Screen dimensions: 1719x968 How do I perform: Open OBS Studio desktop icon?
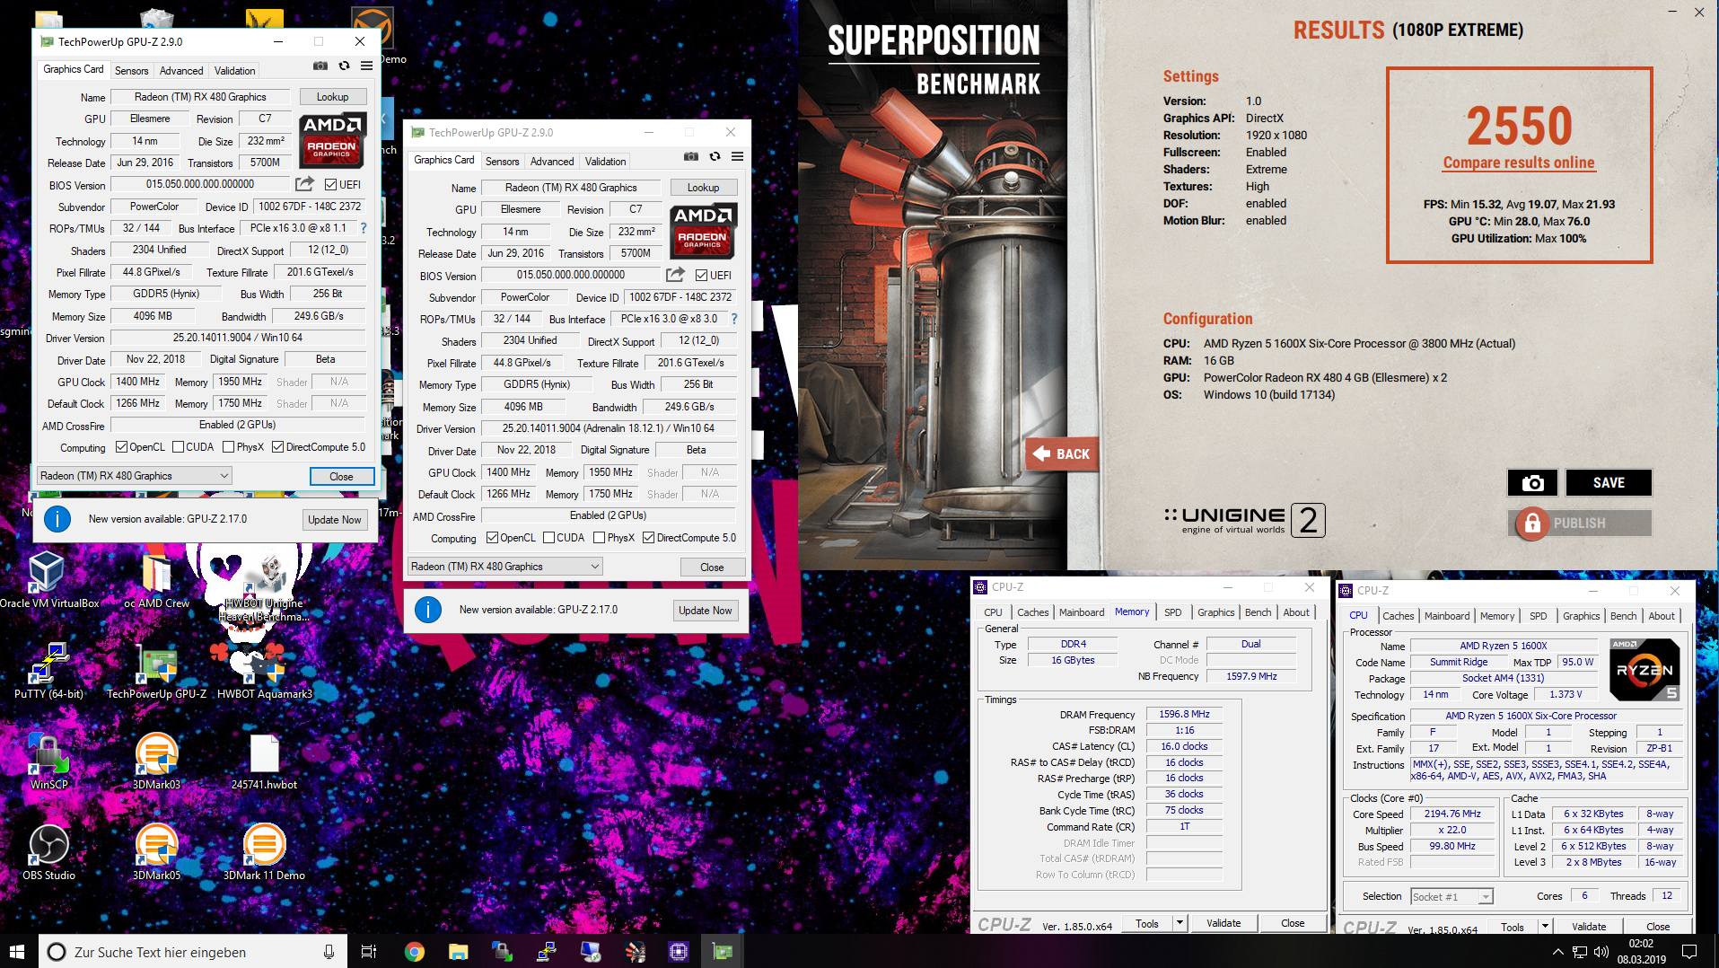(x=48, y=852)
